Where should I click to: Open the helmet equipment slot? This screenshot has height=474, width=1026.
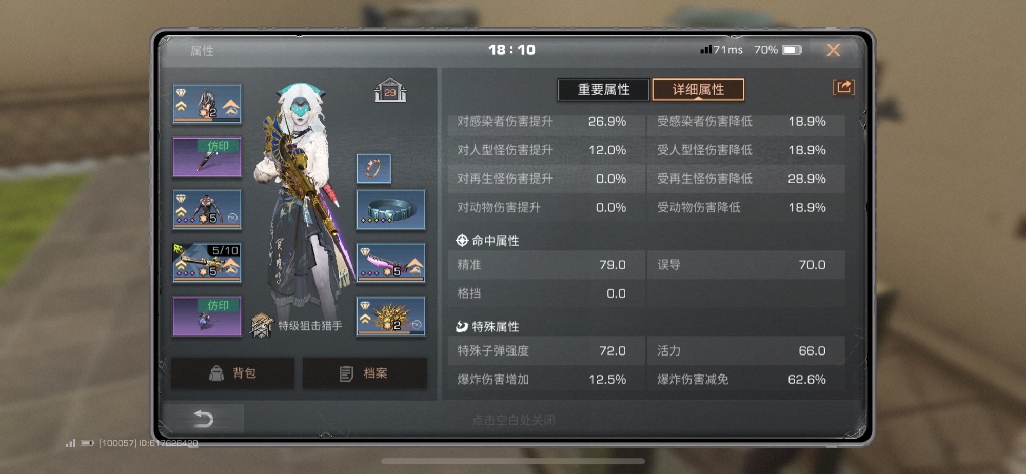coord(207,104)
